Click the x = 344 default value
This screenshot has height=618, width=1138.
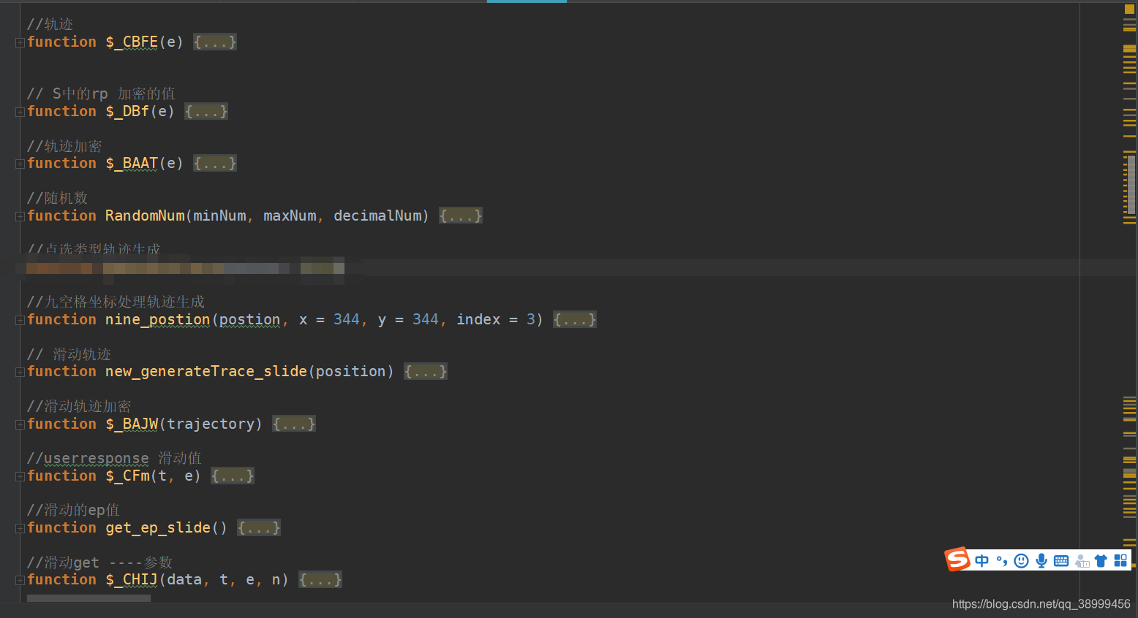[329, 319]
